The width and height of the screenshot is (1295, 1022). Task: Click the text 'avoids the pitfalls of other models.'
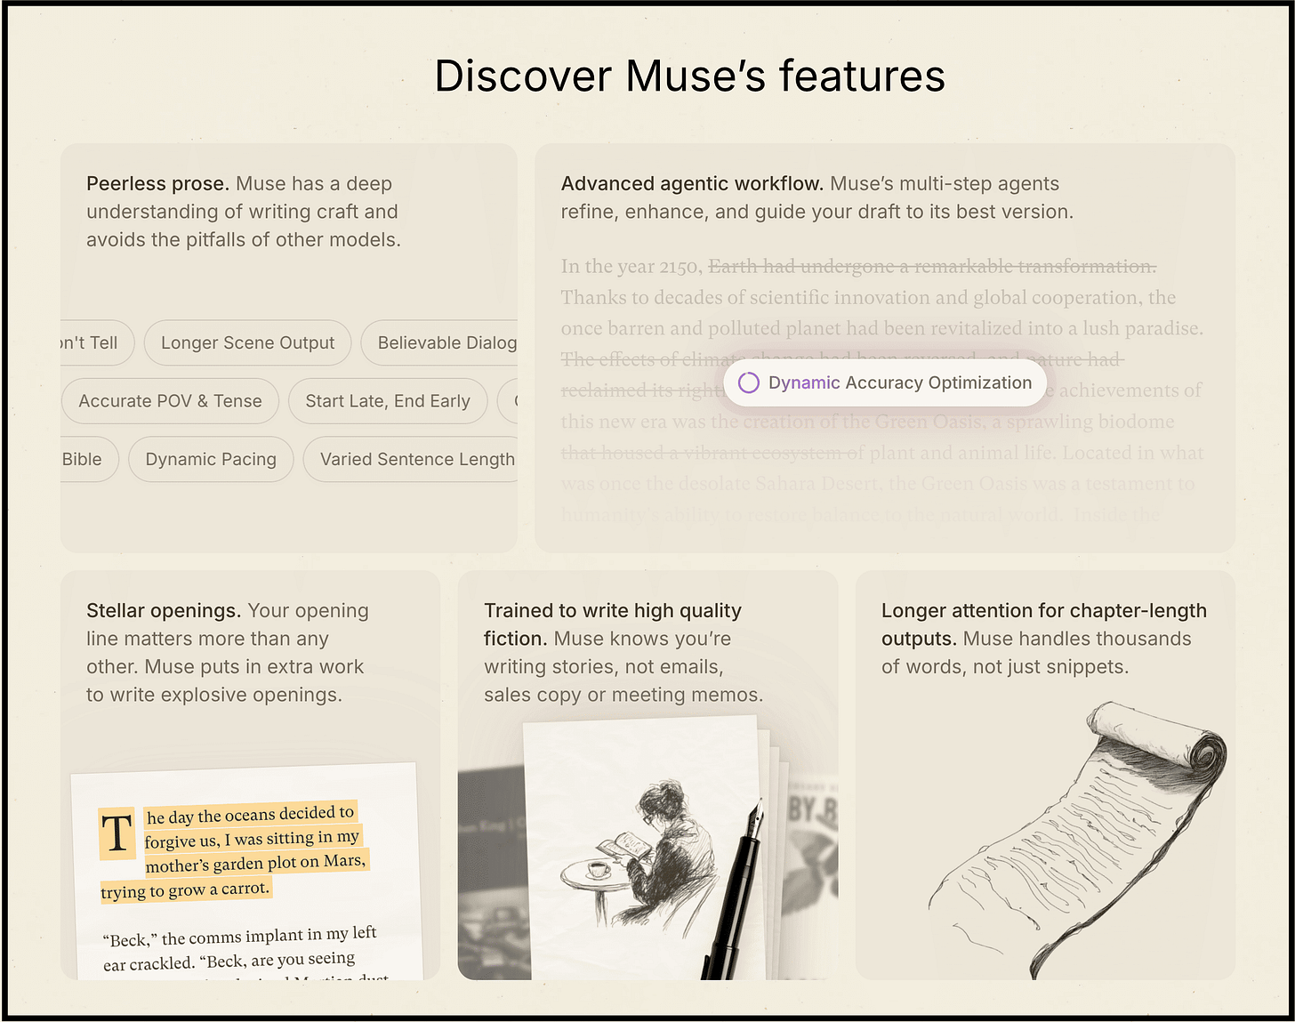click(x=244, y=239)
